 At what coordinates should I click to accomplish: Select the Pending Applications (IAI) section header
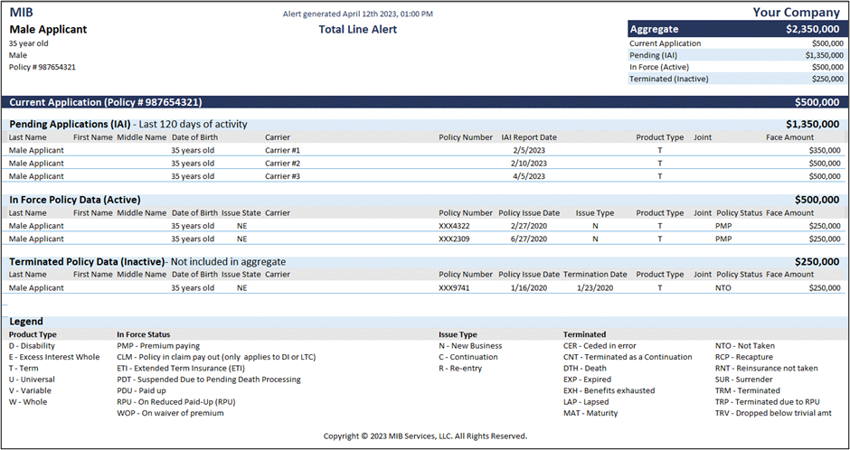click(128, 124)
